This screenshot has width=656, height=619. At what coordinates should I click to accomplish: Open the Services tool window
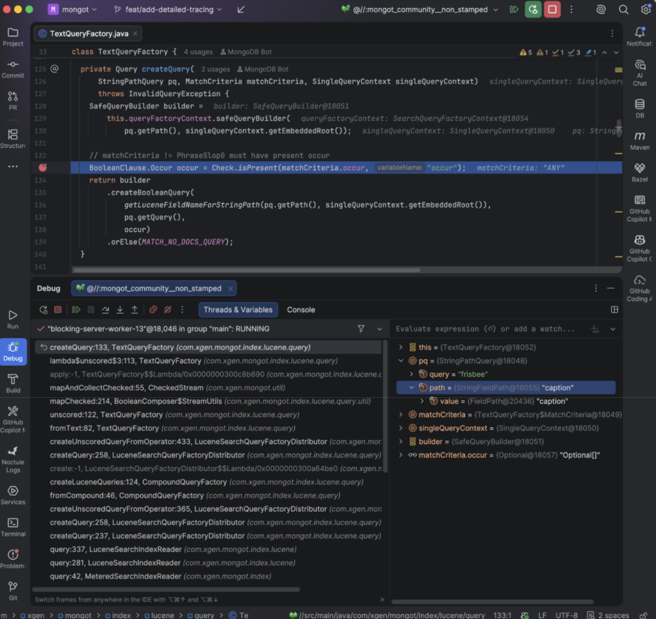coord(13,495)
